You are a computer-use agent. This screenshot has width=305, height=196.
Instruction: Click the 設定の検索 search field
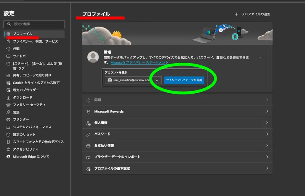tap(34, 24)
